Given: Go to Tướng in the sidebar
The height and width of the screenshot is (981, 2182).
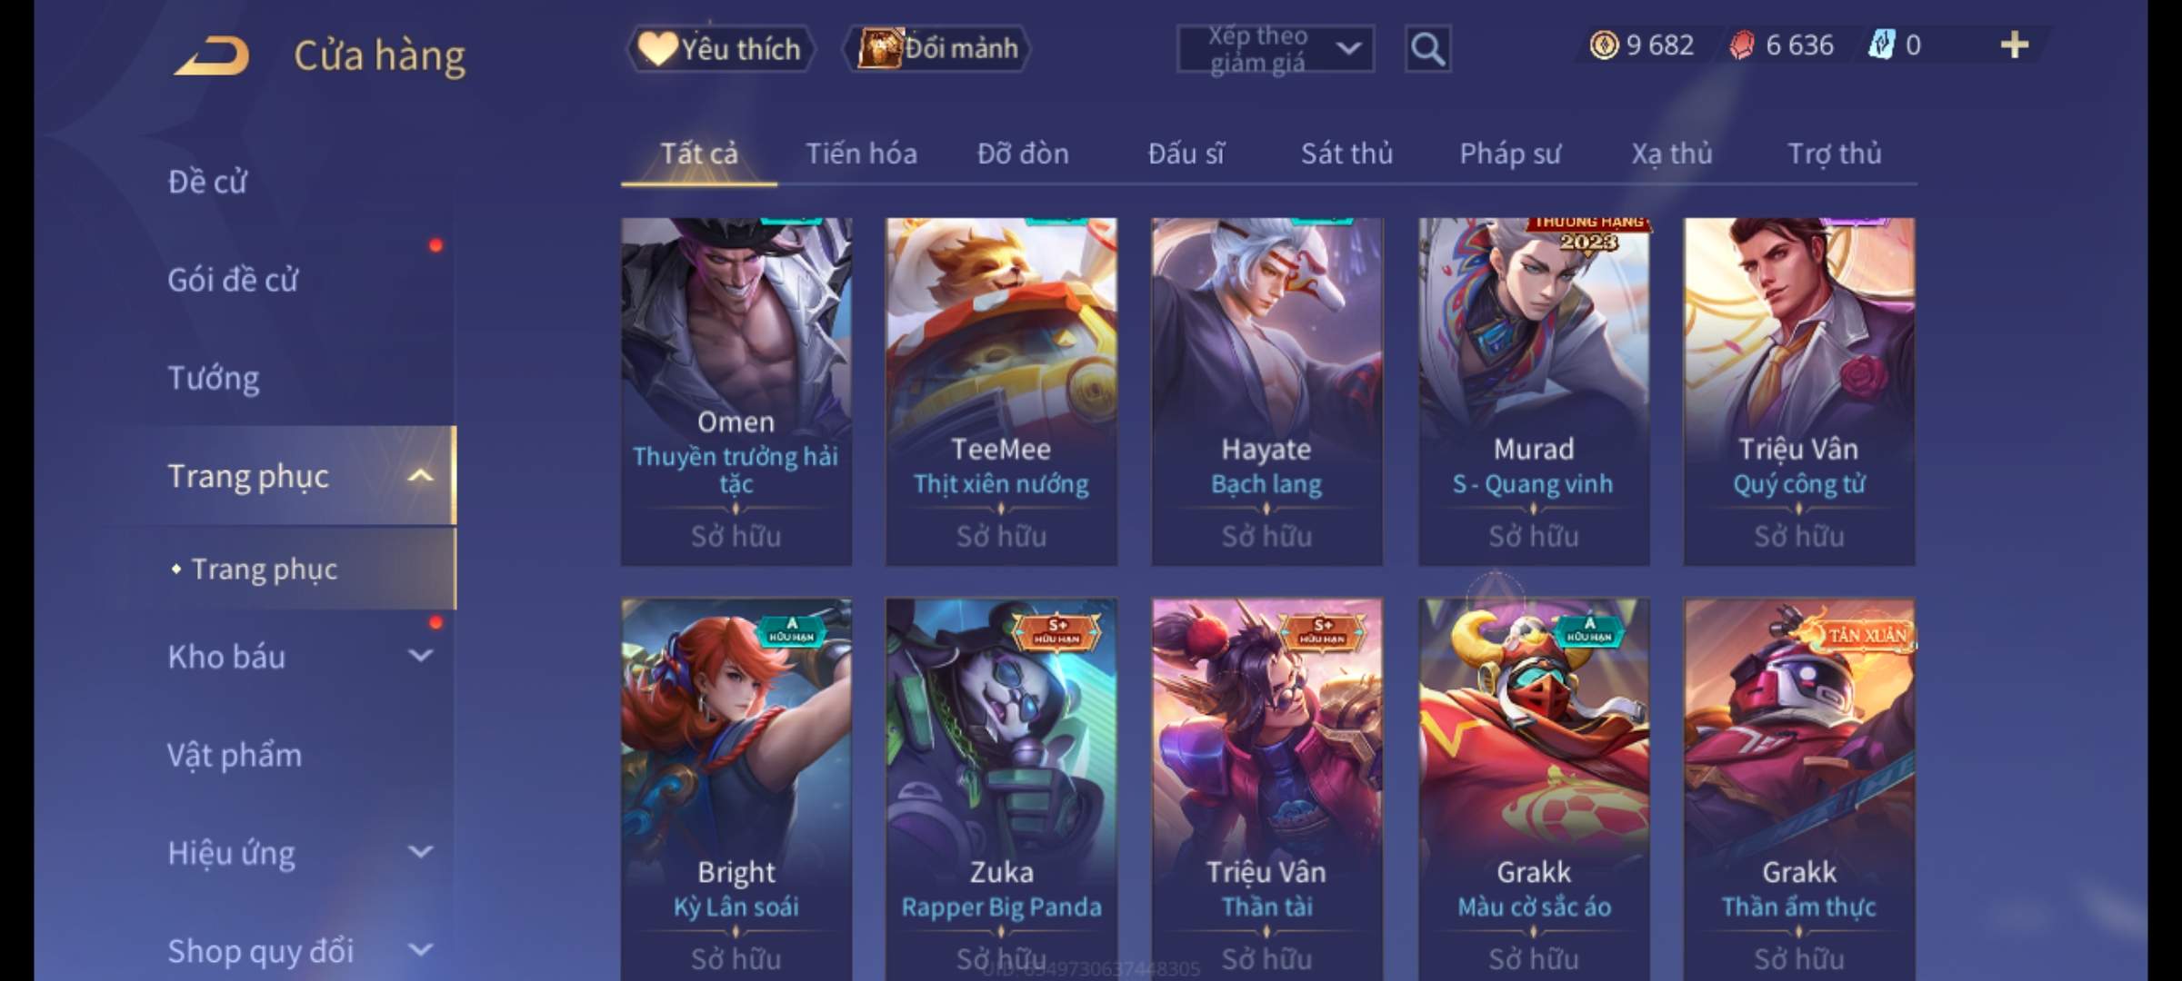Looking at the screenshot, I should pos(214,377).
